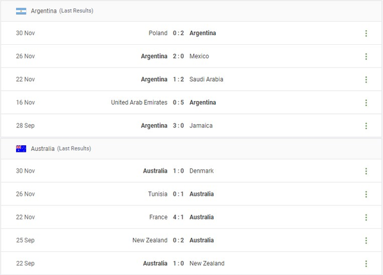Screen dimensions: 383x275
Task: Open more options for France vs Australia
Action: (x=366, y=217)
